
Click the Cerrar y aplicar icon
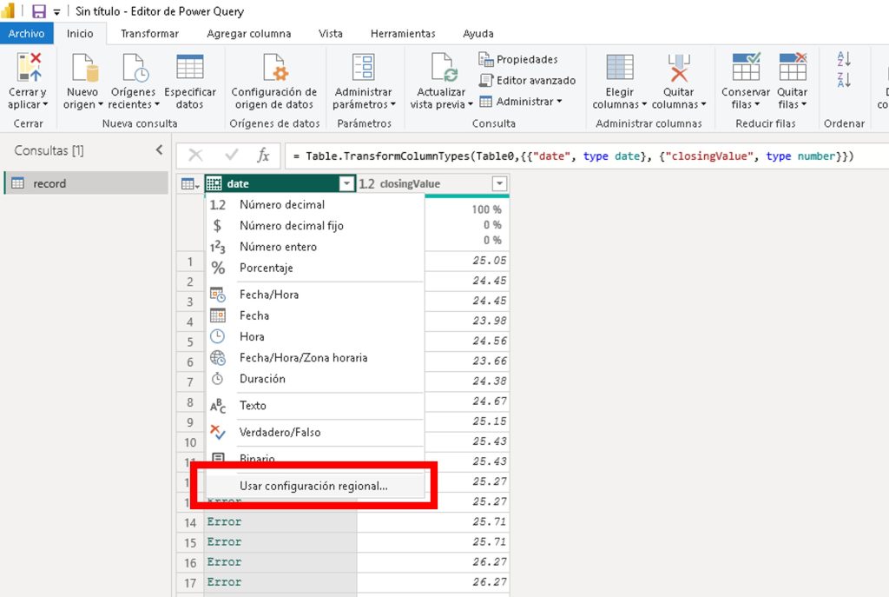pyautogui.click(x=30, y=70)
